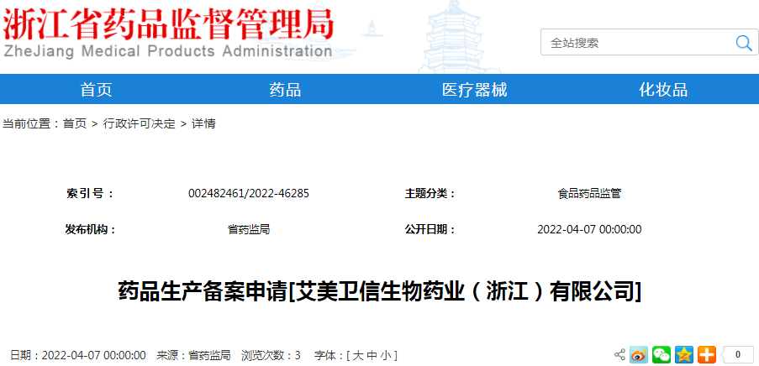Click 来源：省药监局 source text
The width and height of the screenshot is (759, 366).
[193, 355]
